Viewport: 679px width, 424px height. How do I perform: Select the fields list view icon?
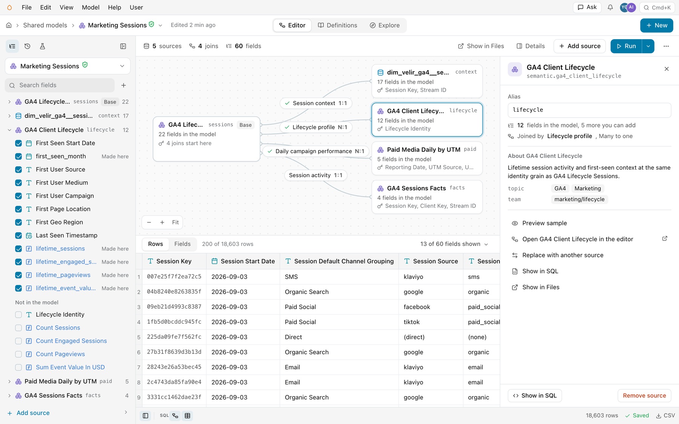12,46
